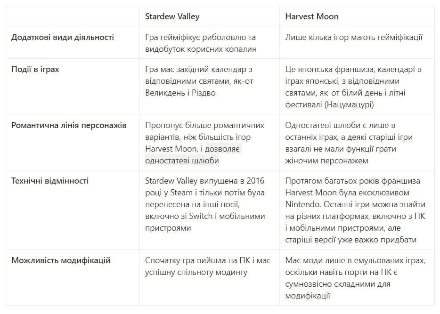Image resolution: width=440 pixels, height=314 pixels.
Task: Click the empty top-left header cell
Action: coord(73,16)
